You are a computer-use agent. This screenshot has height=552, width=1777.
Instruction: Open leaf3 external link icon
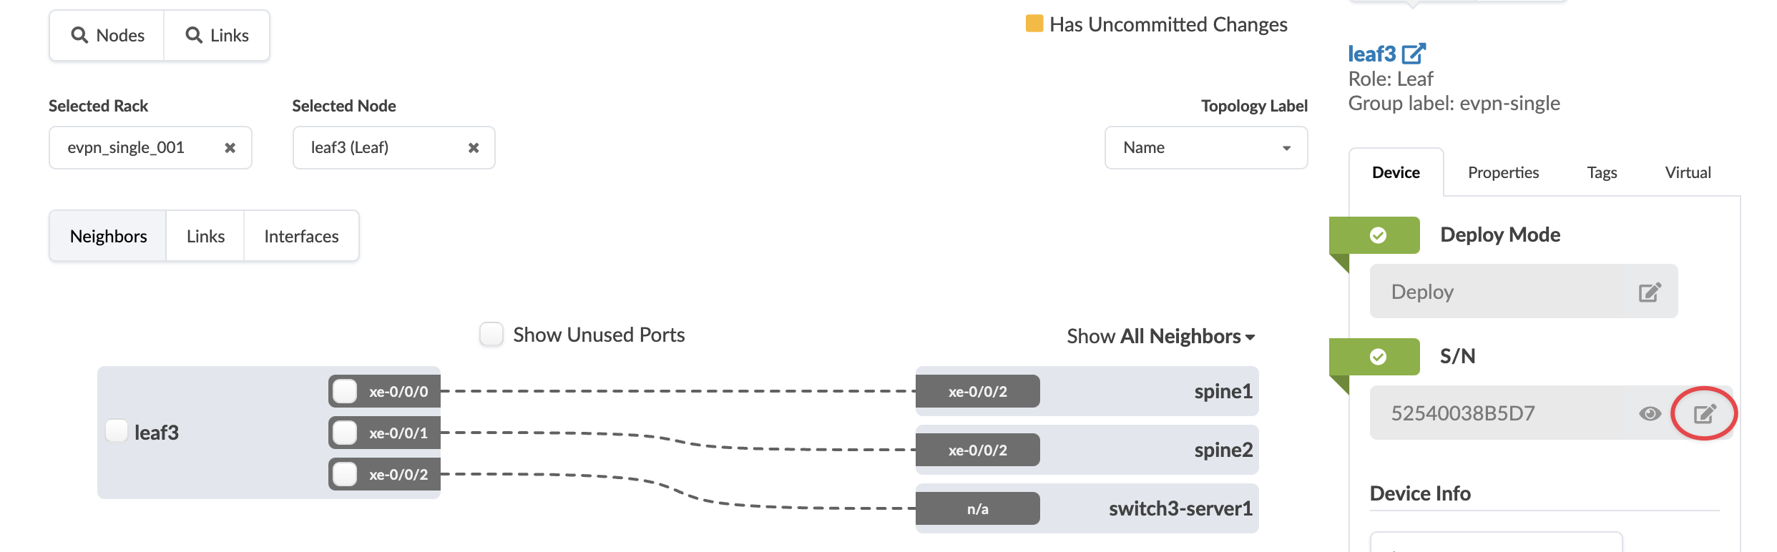[x=1414, y=54]
